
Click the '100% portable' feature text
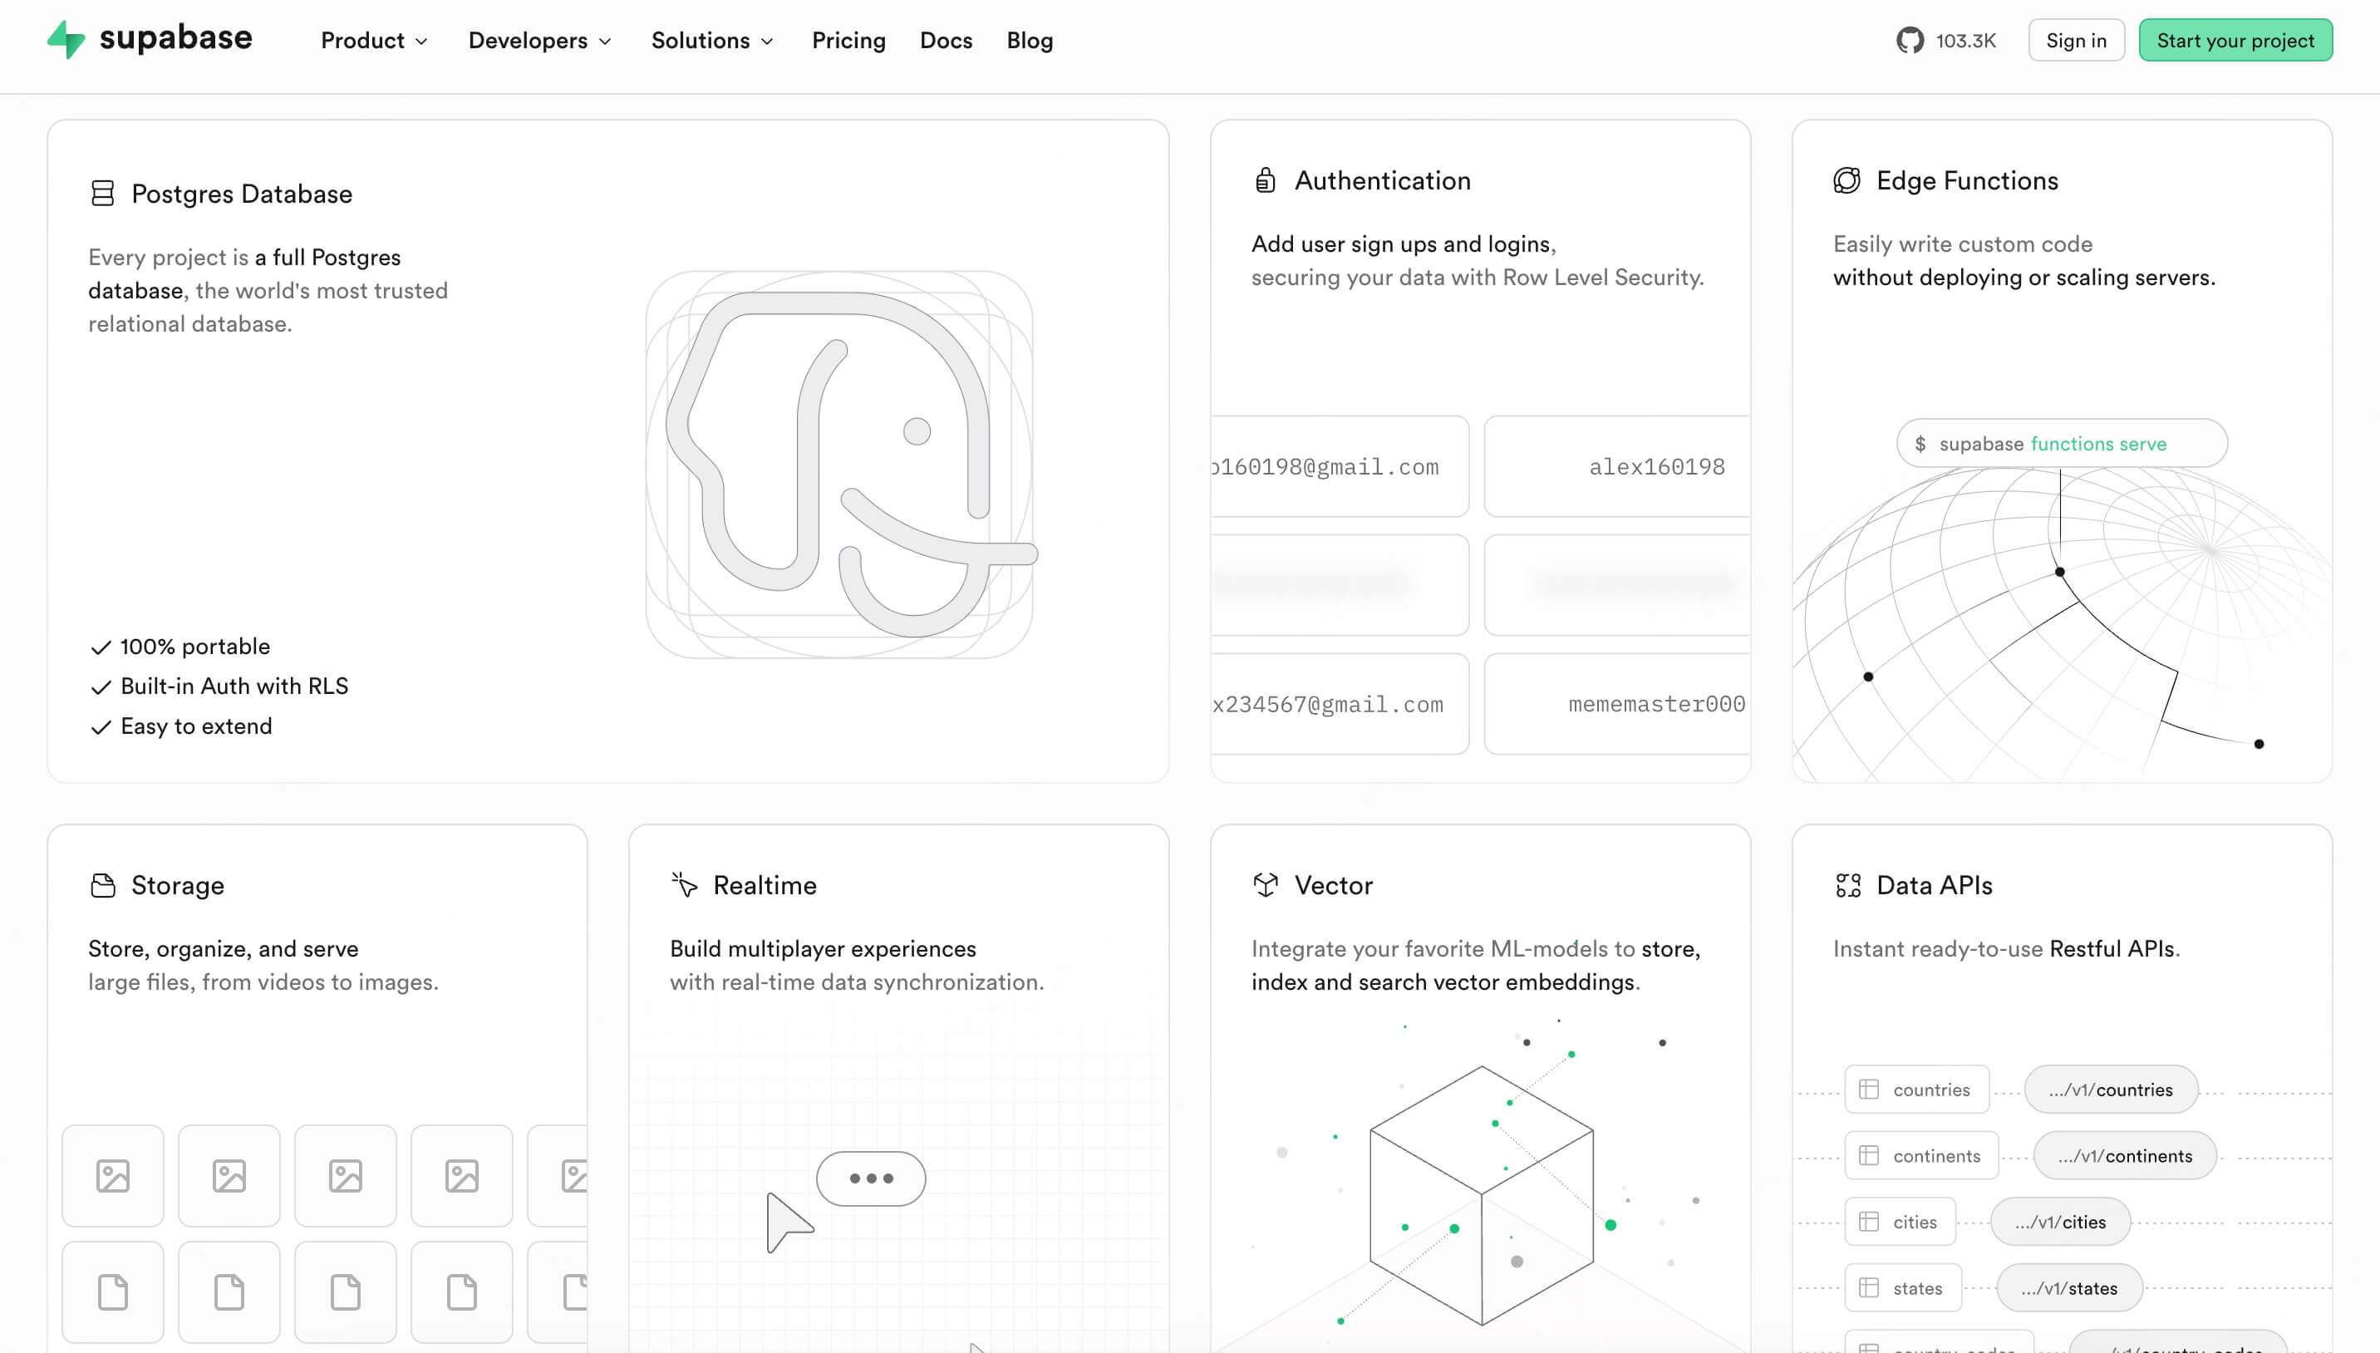coord(195,646)
